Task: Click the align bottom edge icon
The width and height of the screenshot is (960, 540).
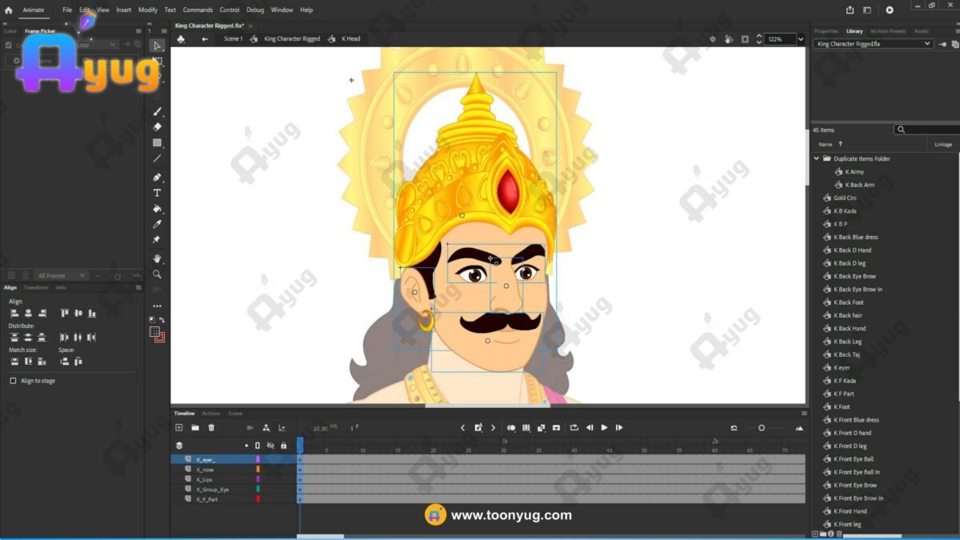Action: (x=92, y=314)
